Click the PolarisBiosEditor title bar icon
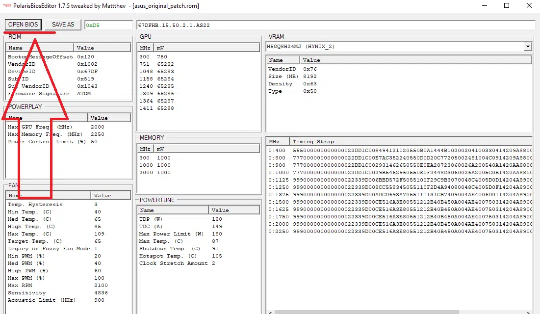 pos(6,6)
